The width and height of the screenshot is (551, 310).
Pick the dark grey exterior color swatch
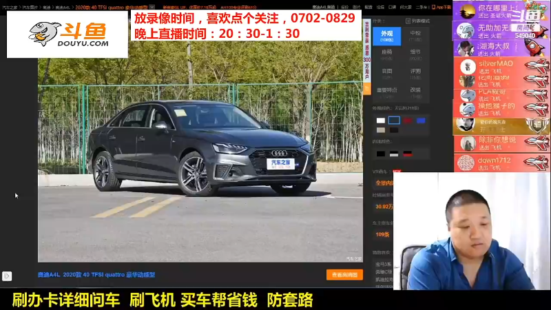click(x=394, y=121)
